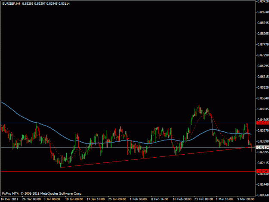Click price scale label 0.82415
Image resolution: width=269 pixels, height=202 pixels.
263,163
